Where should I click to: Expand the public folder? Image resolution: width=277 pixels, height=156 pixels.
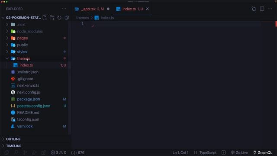click(7, 45)
